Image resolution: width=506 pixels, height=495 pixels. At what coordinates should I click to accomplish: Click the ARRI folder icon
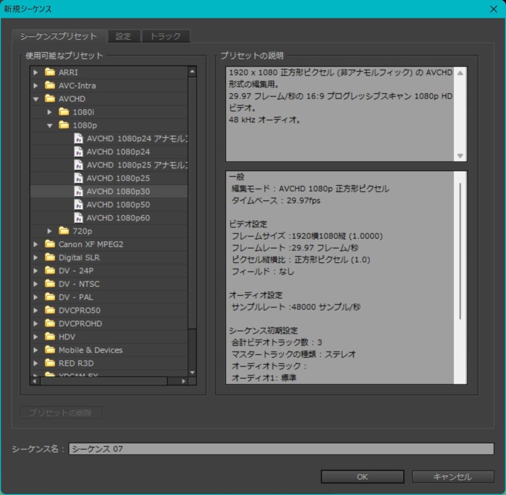(50, 73)
